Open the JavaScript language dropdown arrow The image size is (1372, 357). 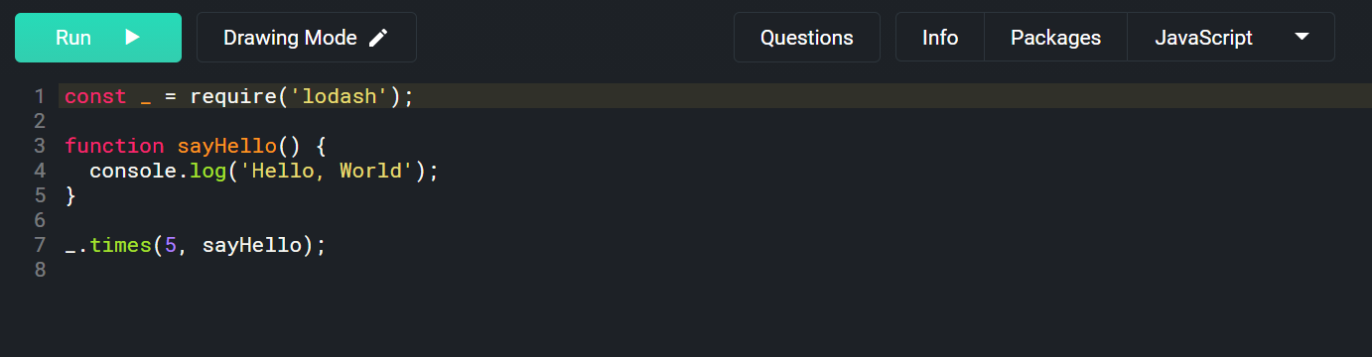point(1303,37)
